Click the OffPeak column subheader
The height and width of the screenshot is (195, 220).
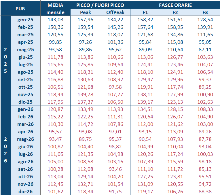115,12
